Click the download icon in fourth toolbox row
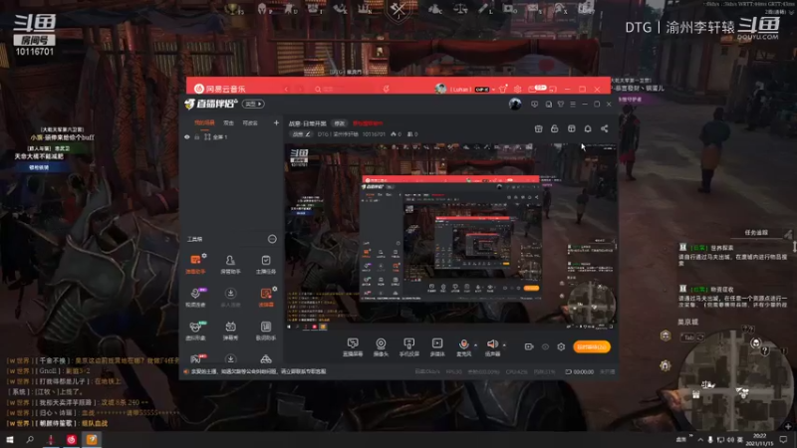 (230, 358)
